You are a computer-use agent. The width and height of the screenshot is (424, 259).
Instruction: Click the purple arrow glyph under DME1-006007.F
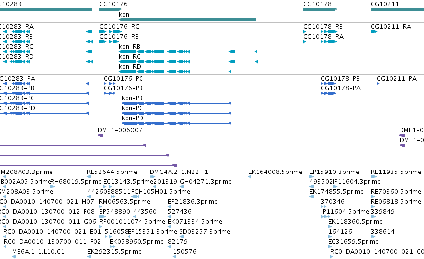(x=100, y=135)
